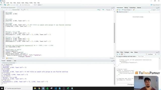Click the Open File folder icon

[x=8, y=5]
